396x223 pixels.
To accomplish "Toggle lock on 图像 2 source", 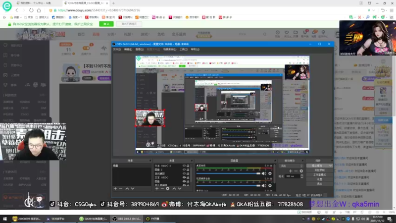I will (x=188, y=169).
